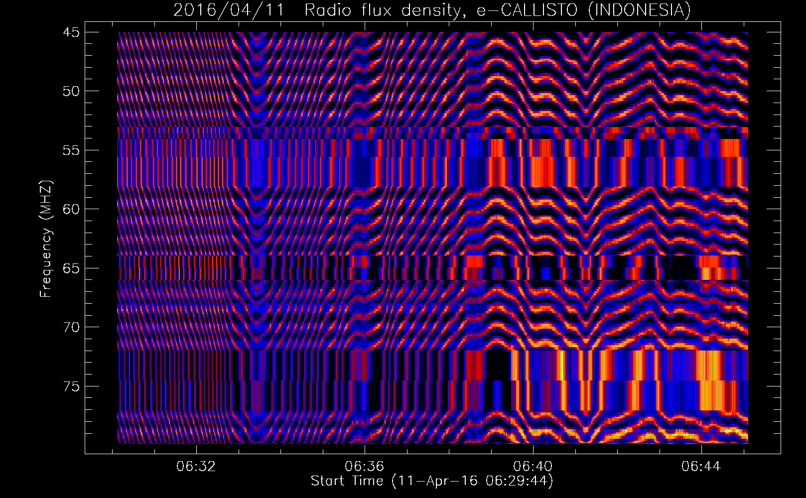Click the 06:40 time tick label
The width and height of the screenshot is (806, 498).
pyautogui.click(x=533, y=467)
